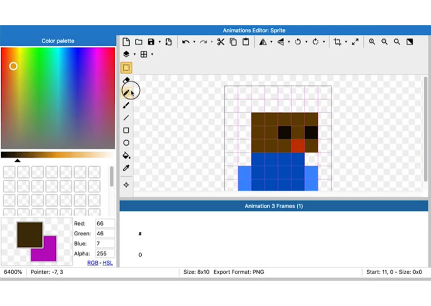Click the red pixel on the sprite face

tap(298, 146)
